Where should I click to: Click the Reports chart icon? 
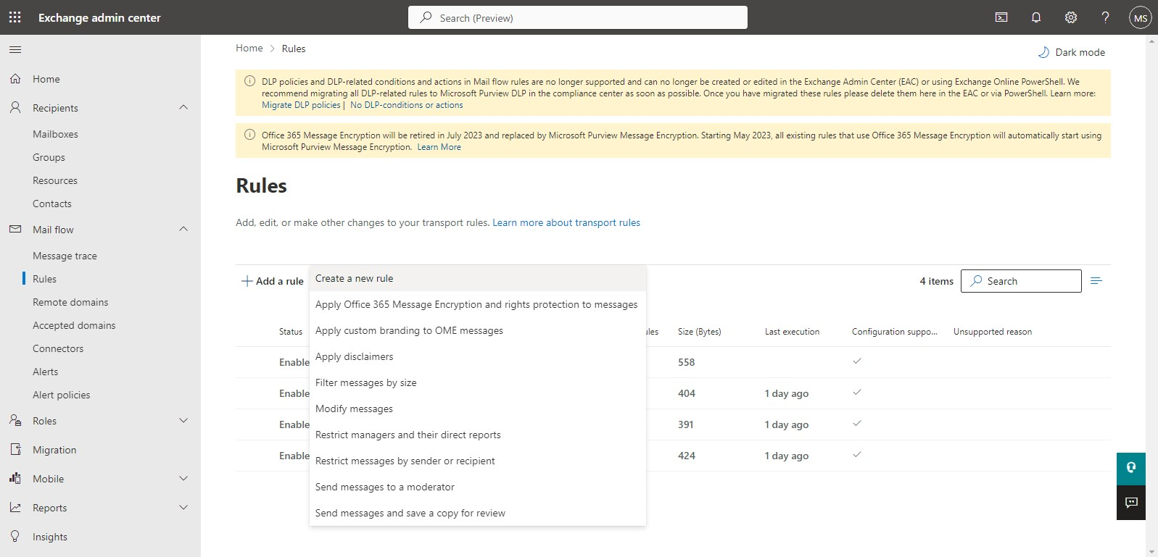click(15, 507)
